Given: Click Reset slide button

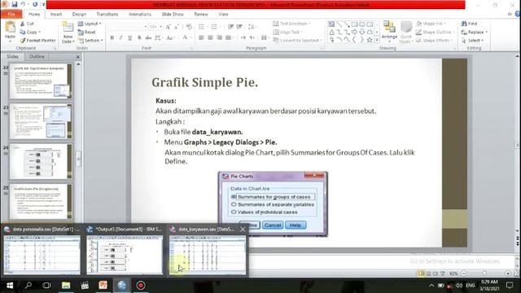Looking at the screenshot, I should click(x=87, y=32).
